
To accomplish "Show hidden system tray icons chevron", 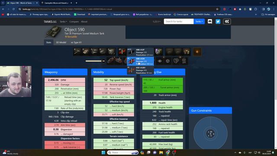I will pos(235,153).
